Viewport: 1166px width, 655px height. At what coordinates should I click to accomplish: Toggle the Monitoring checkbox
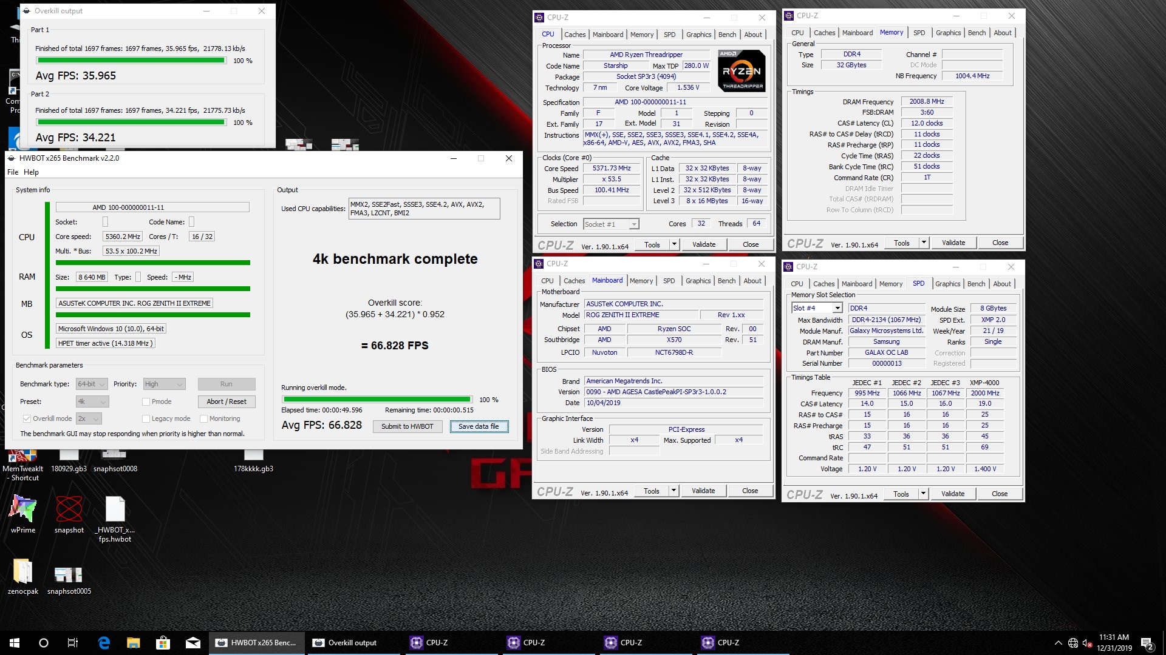point(203,418)
